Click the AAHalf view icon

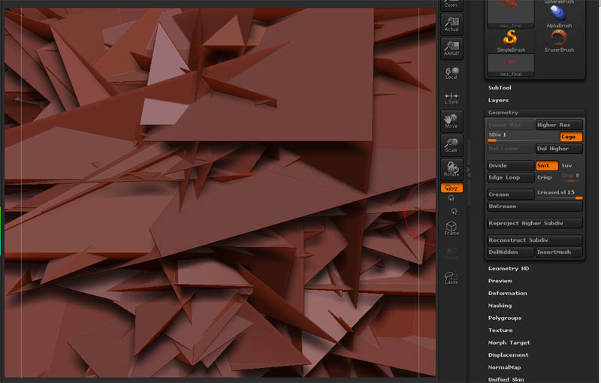(452, 49)
